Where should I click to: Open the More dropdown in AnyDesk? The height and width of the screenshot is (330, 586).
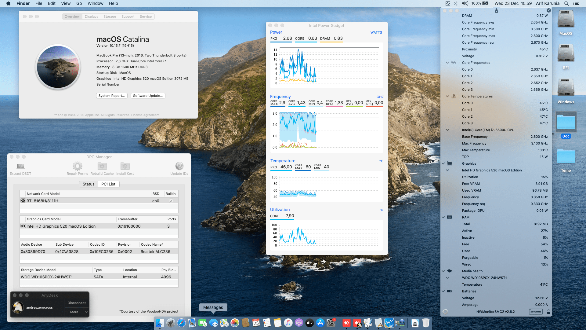(x=76, y=312)
